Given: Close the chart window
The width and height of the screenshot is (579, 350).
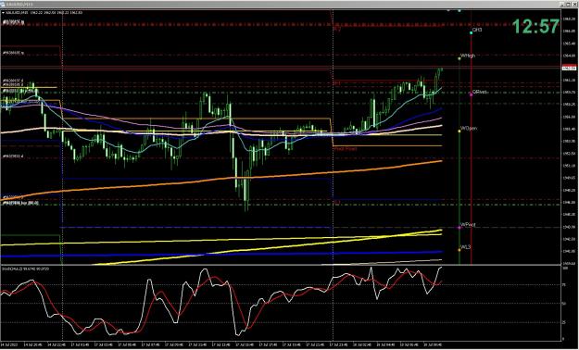Looking at the screenshot, I should click(x=575, y=4).
